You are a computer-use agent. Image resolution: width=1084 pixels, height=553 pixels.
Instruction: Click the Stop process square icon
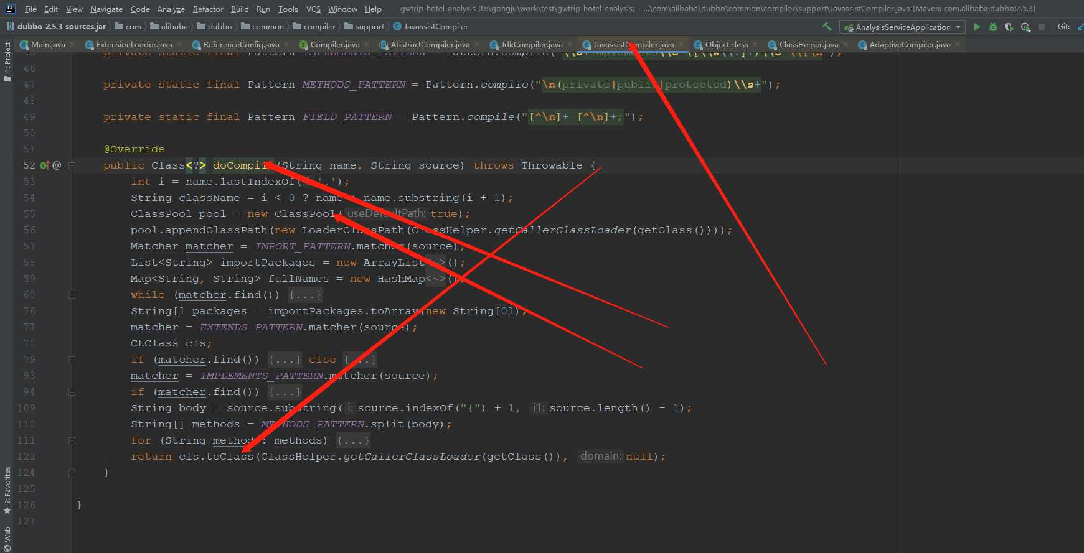click(x=1042, y=27)
